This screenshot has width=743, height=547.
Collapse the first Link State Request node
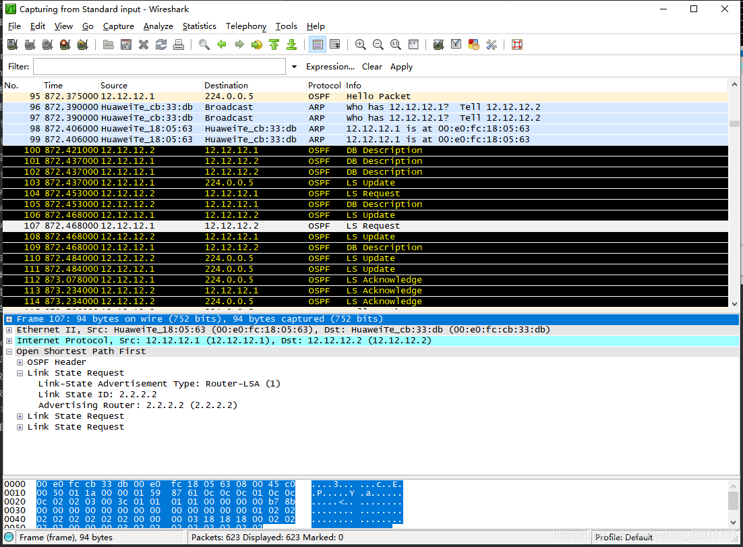pyautogui.click(x=20, y=373)
